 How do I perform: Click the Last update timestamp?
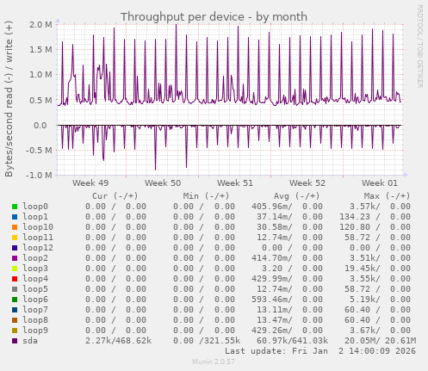tap(320, 351)
